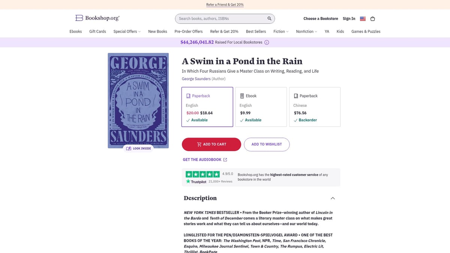Select the Chinese Paperback backorder option
This screenshot has width=450, height=253.
pyautogui.click(x=315, y=107)
